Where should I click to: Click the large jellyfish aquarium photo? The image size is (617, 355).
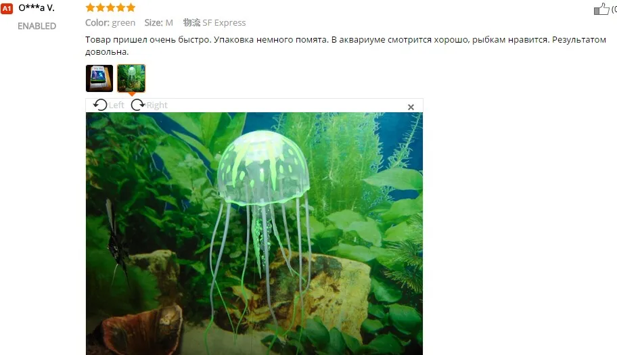coord(254,233)
